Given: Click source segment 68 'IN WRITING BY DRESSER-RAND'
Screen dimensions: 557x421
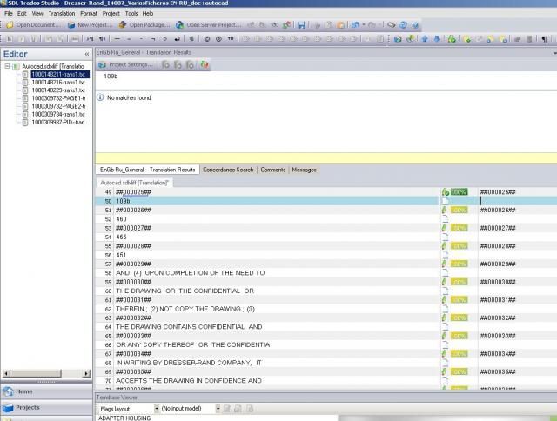Looking at the screenshot, I should click(189, 363).
